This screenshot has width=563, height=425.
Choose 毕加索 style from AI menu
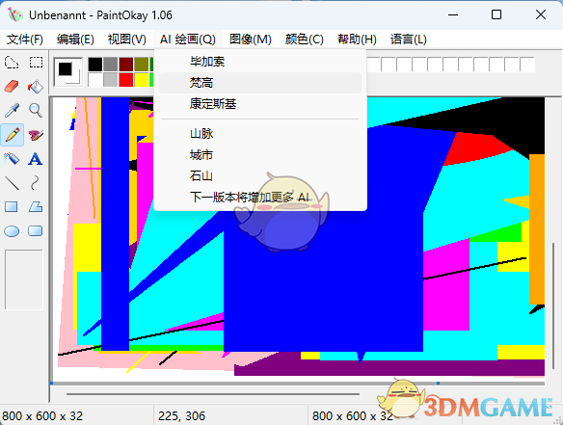click(260, 62)
